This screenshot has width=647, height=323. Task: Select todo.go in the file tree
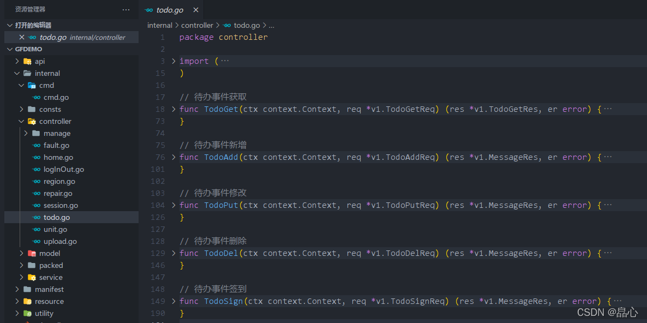click(71, 217)
